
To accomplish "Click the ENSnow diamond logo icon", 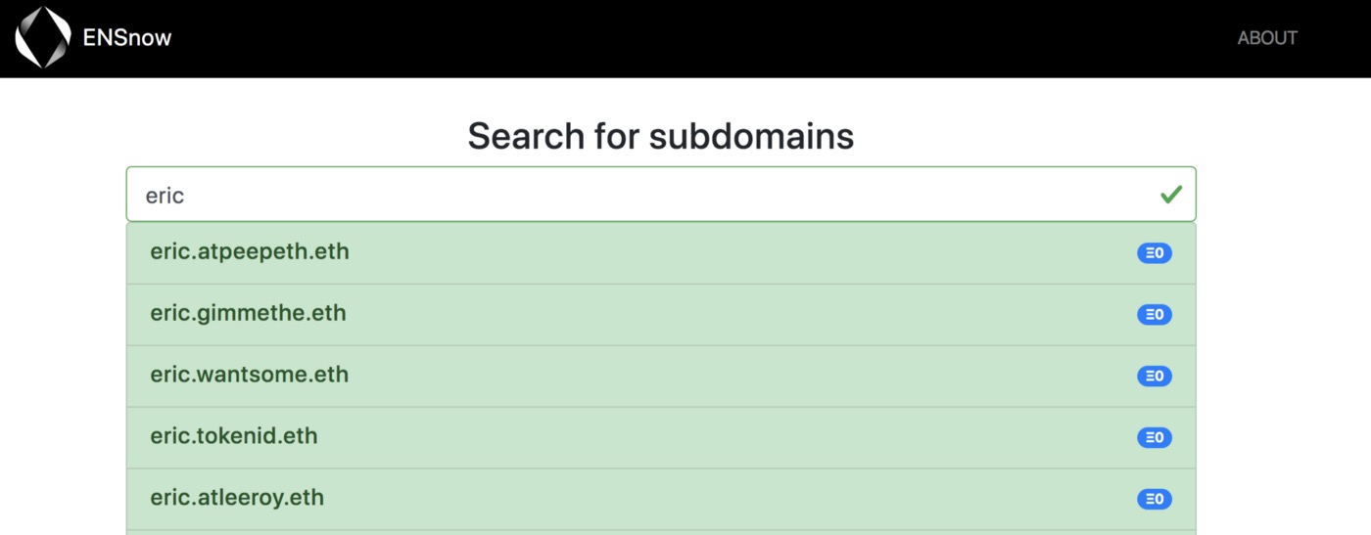I will [43, 37].
